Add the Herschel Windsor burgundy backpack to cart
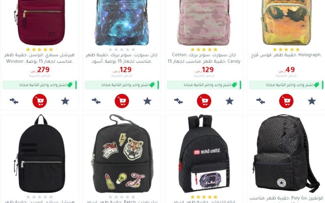 tap(39, 101)
